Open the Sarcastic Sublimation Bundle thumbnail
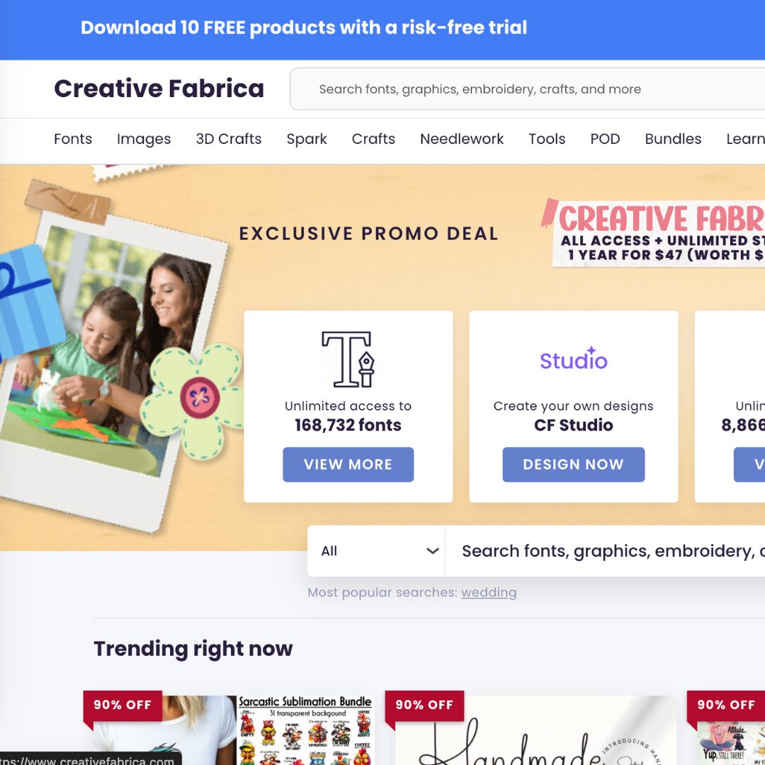 coord(305,730)
